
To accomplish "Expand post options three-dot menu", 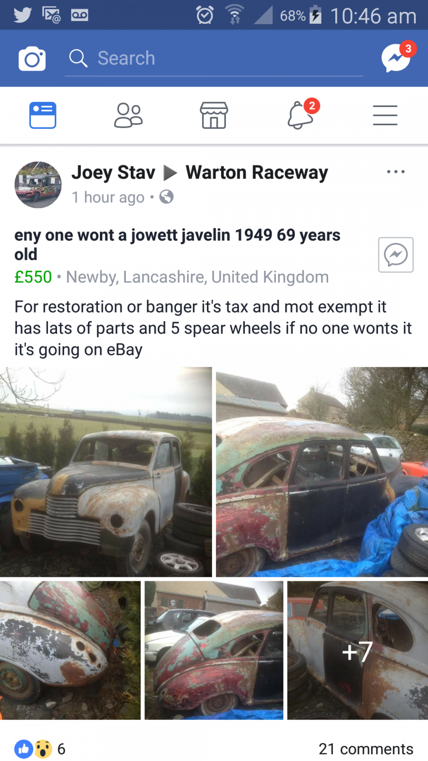I will [396, 172].
